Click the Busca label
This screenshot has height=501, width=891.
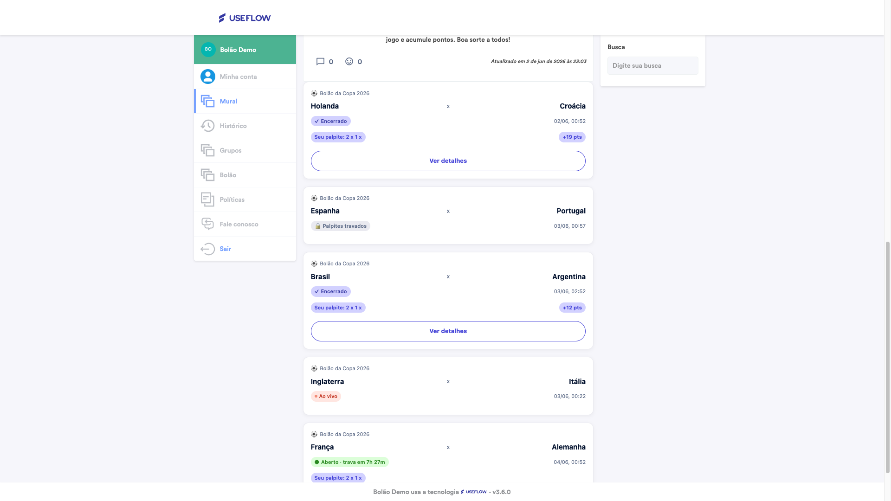click(616, 47)
